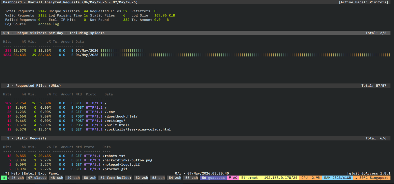The width and height of the screenshot is (394, 184).
Task: Click the [?] Help hint
Action: coord(12,173)
